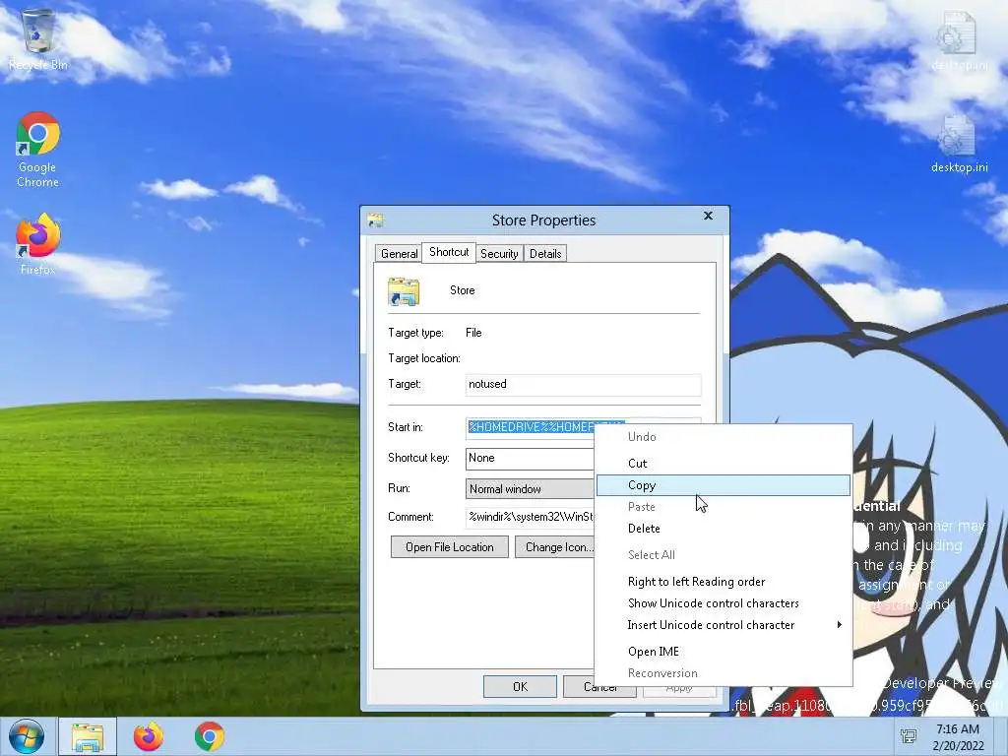Image resolution: width=1008 pixels, height=756 pixels.
Task: Choose Delete from the context menu
Action: coord(724,529)
